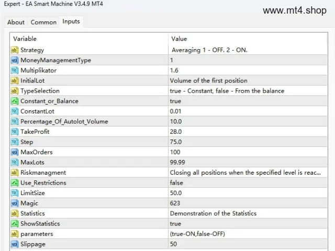The height and width of the screenshot is (251, 335).
Task: Select the TypeSelection variable name
Action: (40, 91)
